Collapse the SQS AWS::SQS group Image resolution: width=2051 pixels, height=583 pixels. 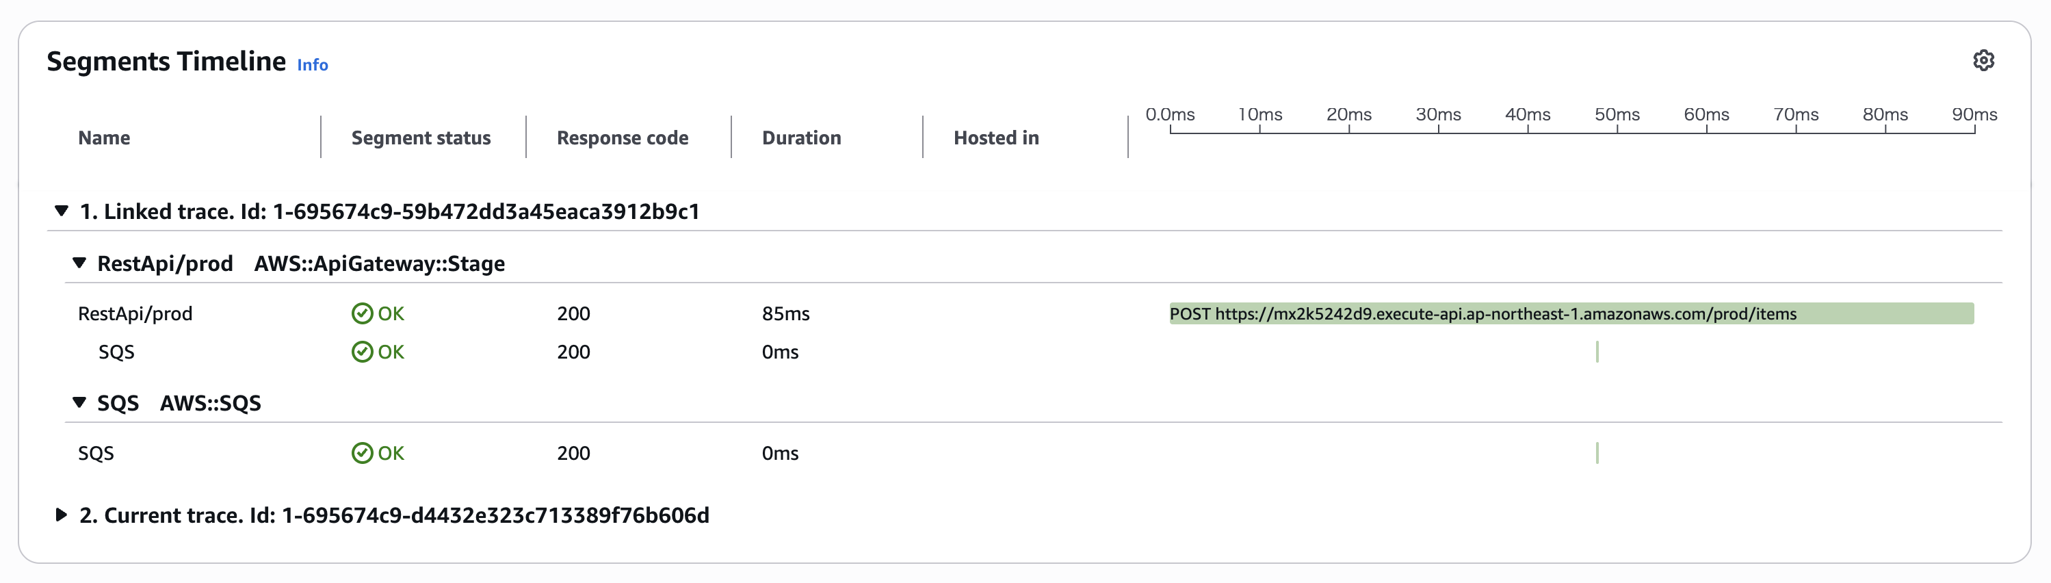coord(79,402)
